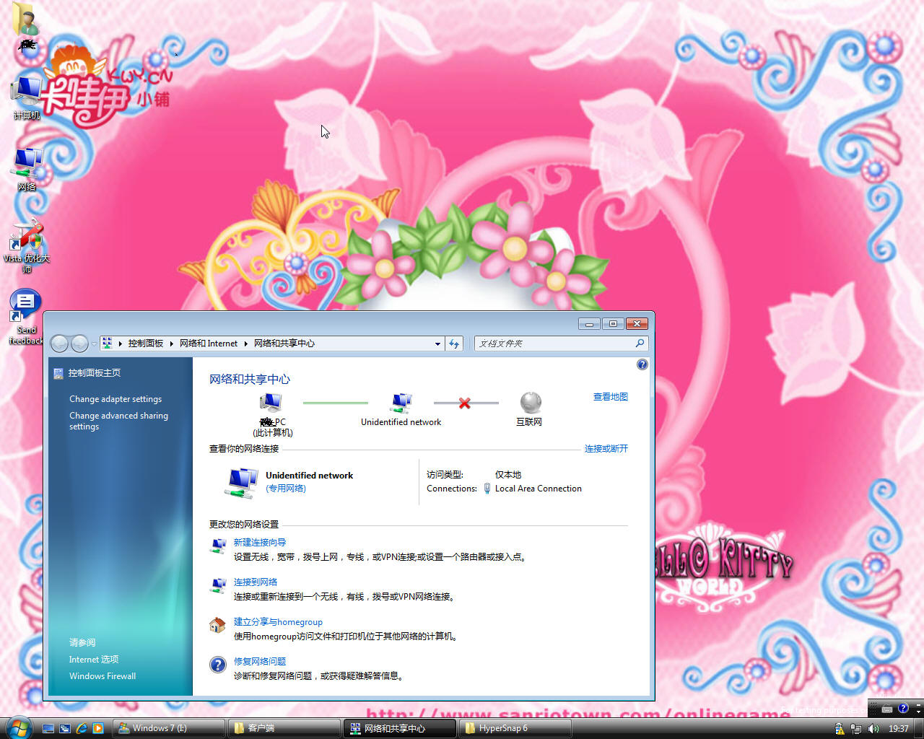
Task: Open 连接到网络 link
Action: tap(256, 582)
